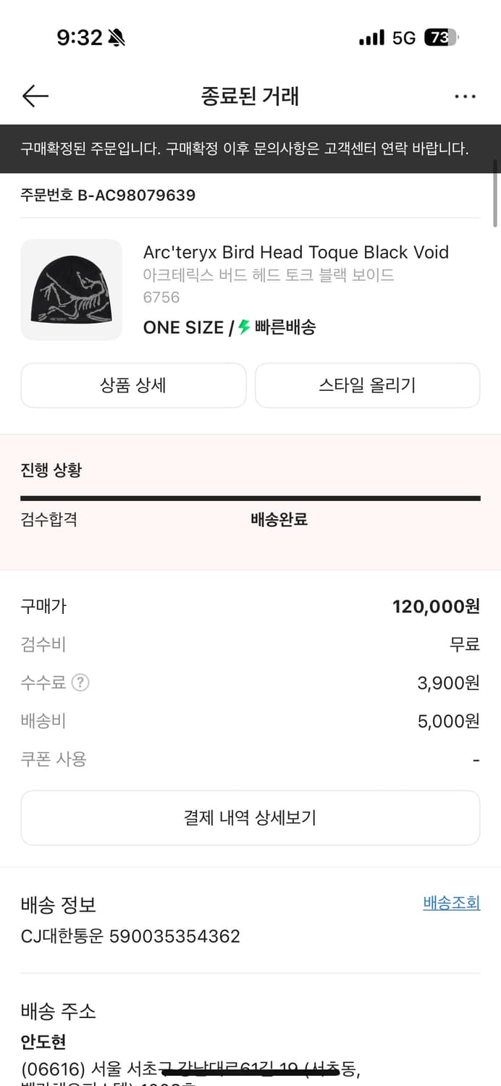Tap the muted bell icon in status bar
Viewport: 501px width, 1086px height.
116,38
